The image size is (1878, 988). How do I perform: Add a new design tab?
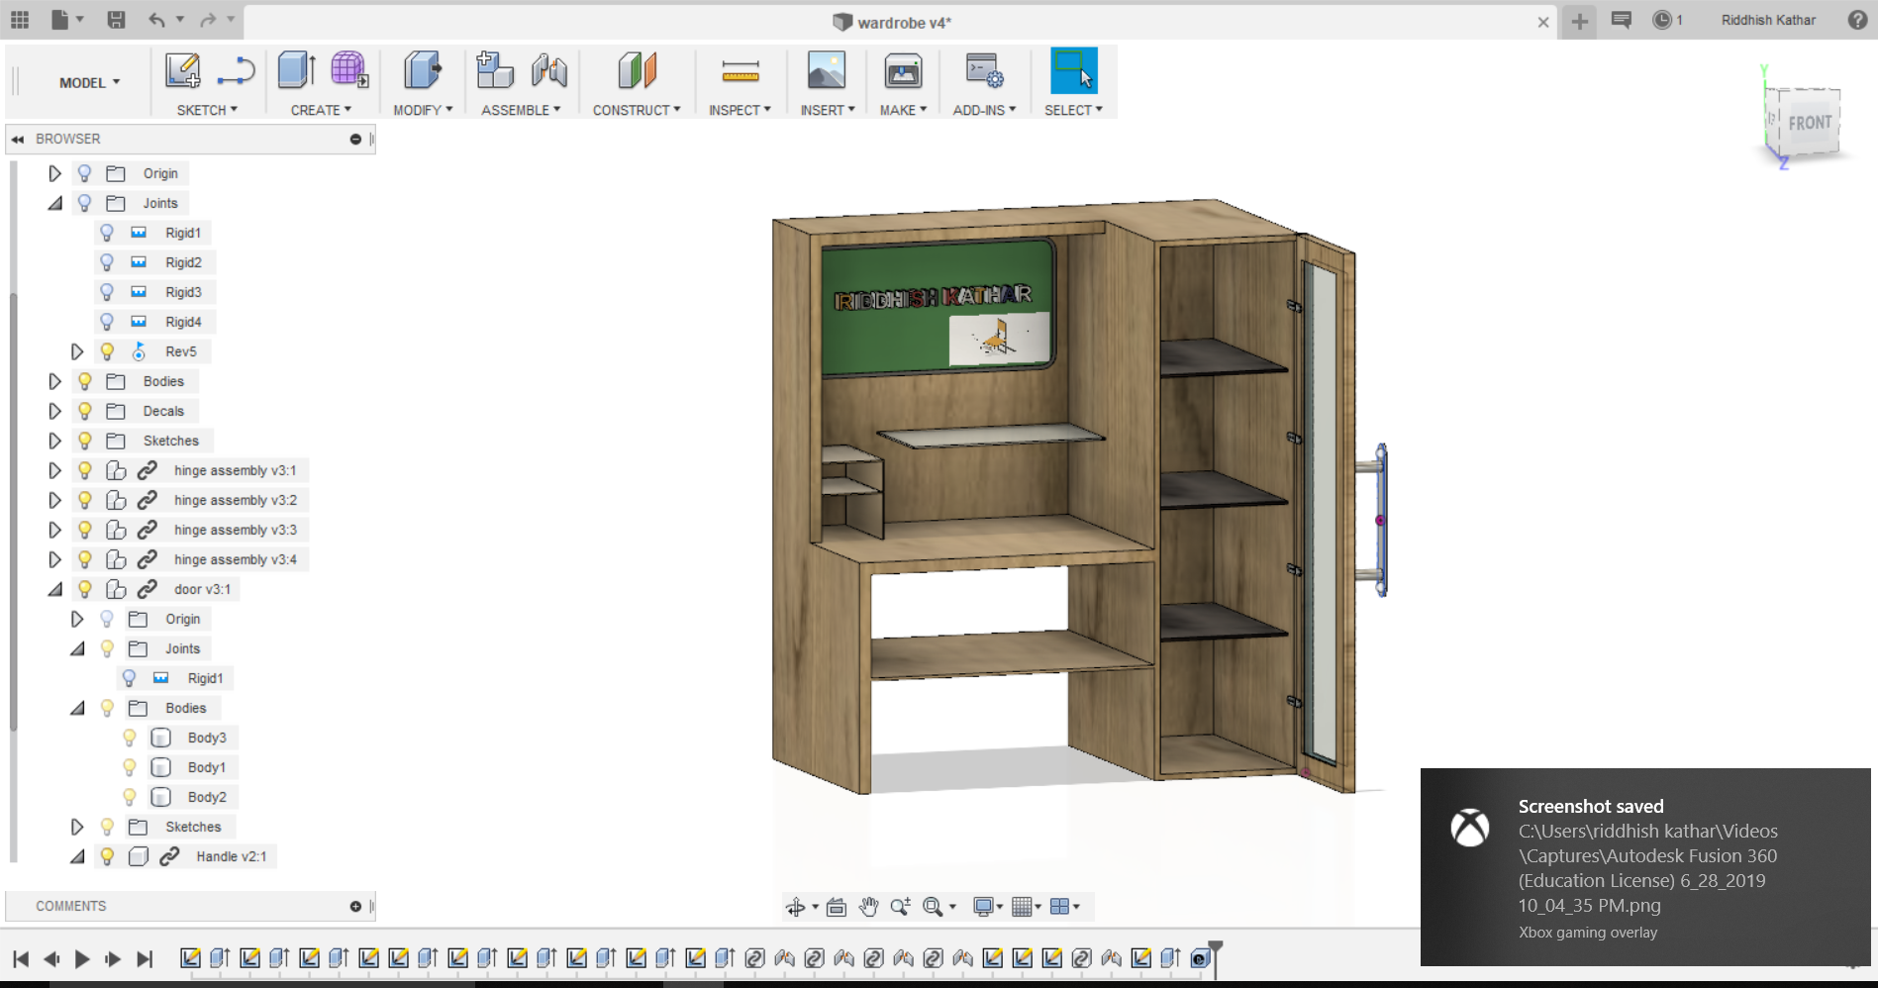tap(1580, 21)
